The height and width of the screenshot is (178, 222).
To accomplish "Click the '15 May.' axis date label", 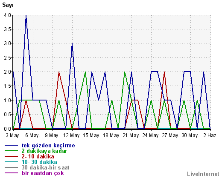I will tap(92, 135).
